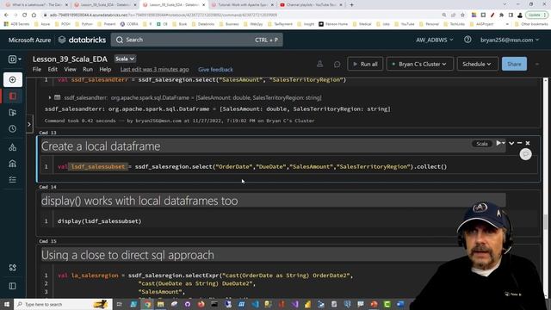Open the bryan256@msn.com account menu
551x310 pixels.
click(x=510, y=40)
